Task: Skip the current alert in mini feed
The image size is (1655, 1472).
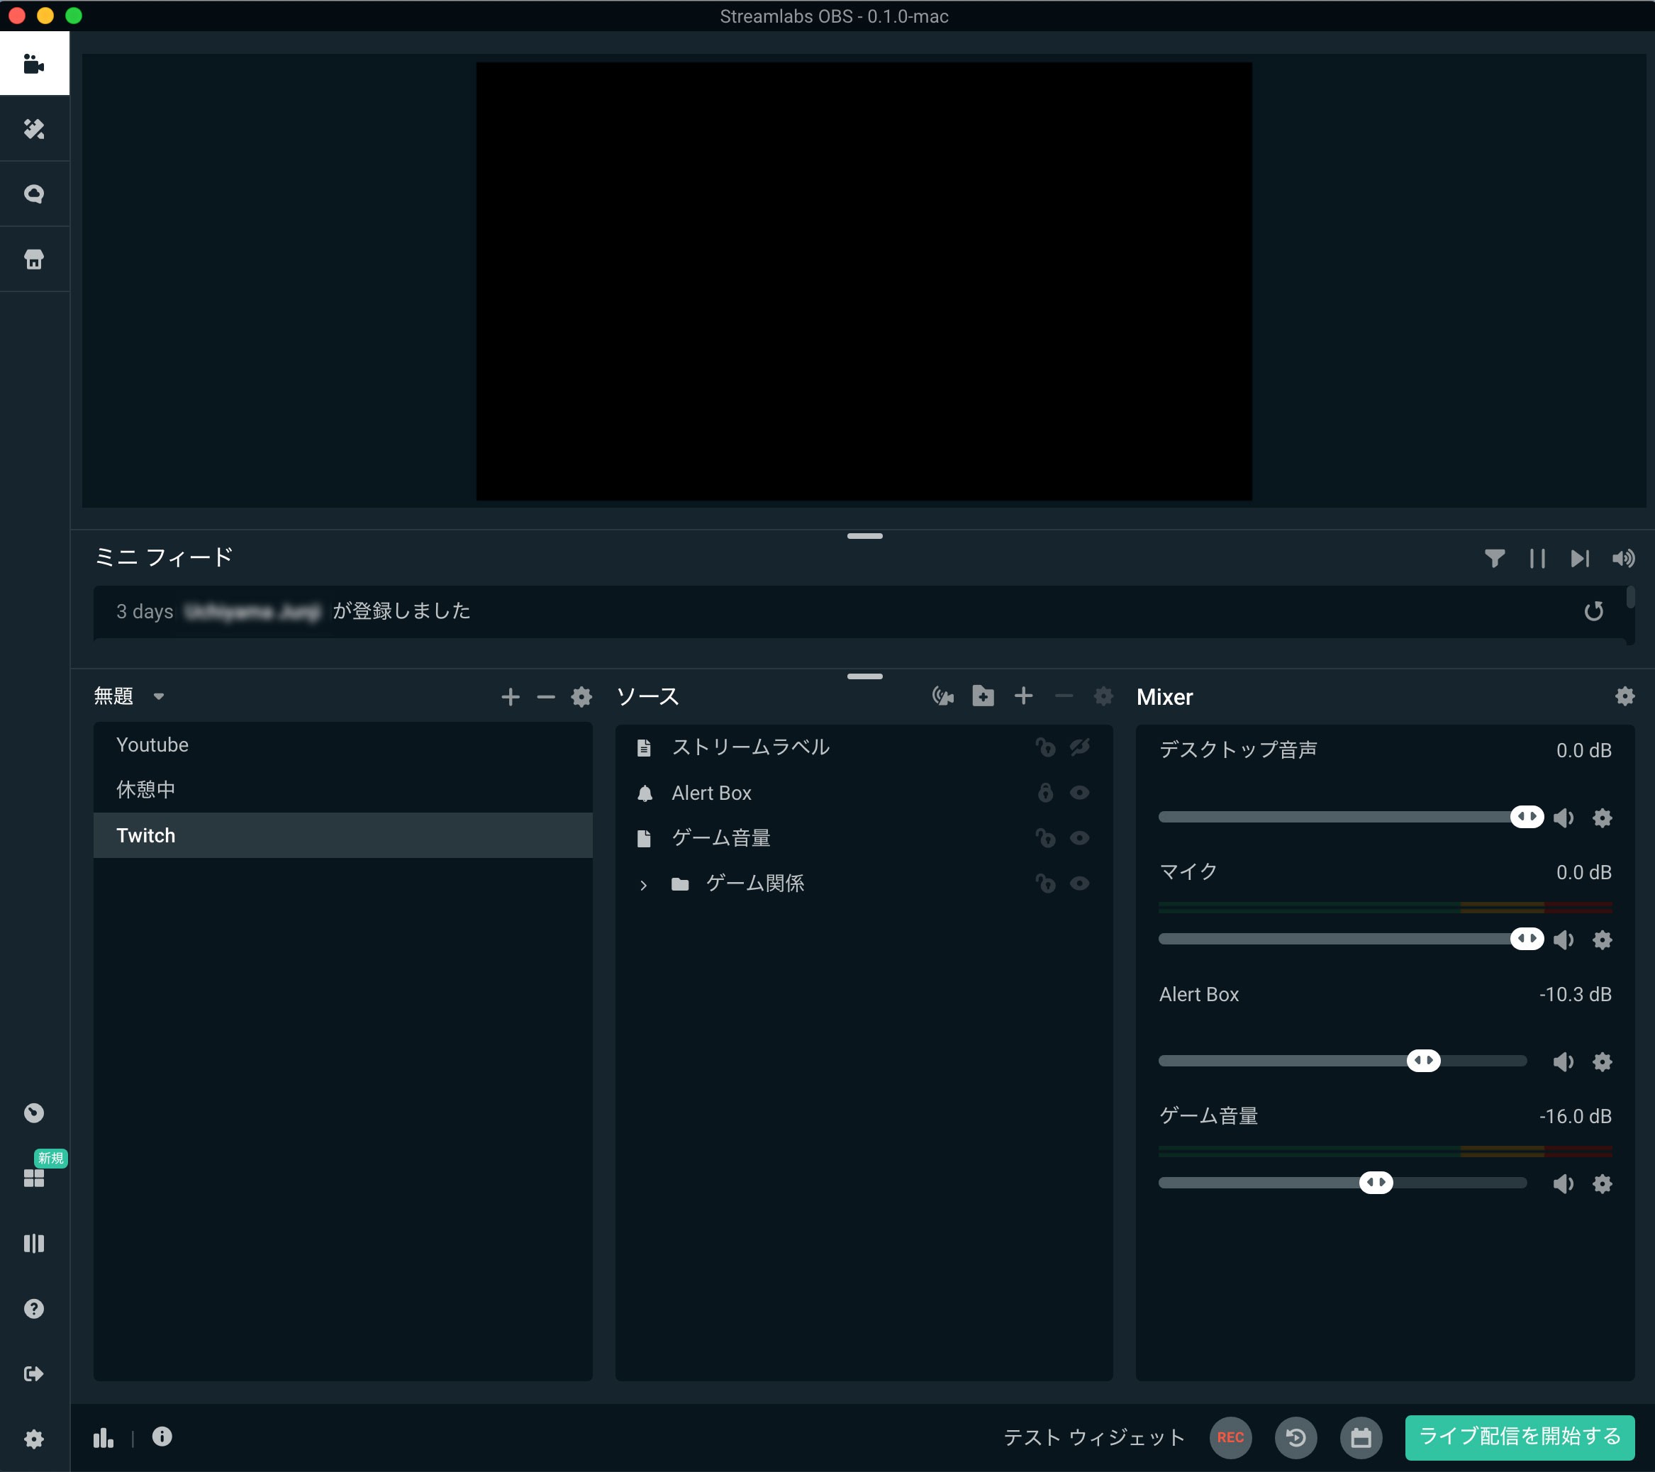Action: click(1580, 558)
